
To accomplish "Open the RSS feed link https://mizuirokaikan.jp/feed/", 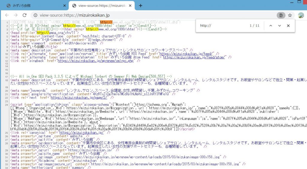I will click(186, 54).
